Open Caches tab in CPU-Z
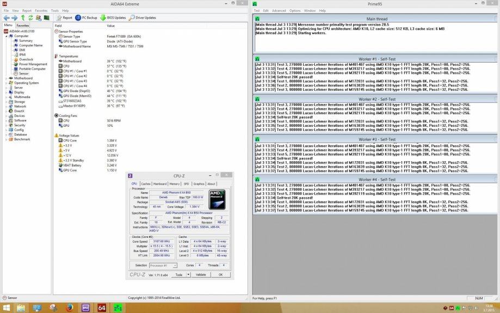The height and width of the screenshot is (313, 500). 146,184
